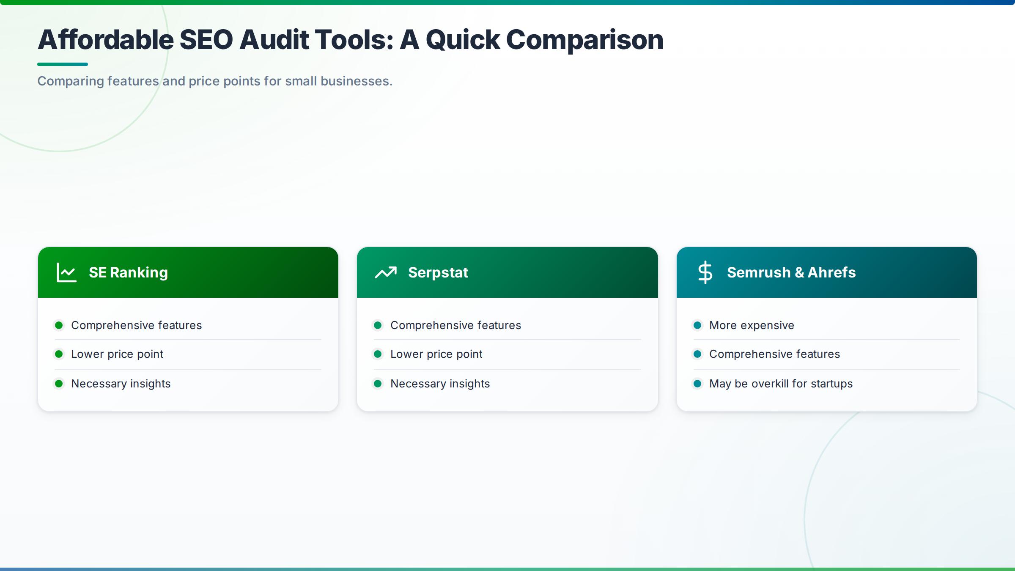Click Comprehensive features under Semrush & Ahrefs

775,354
